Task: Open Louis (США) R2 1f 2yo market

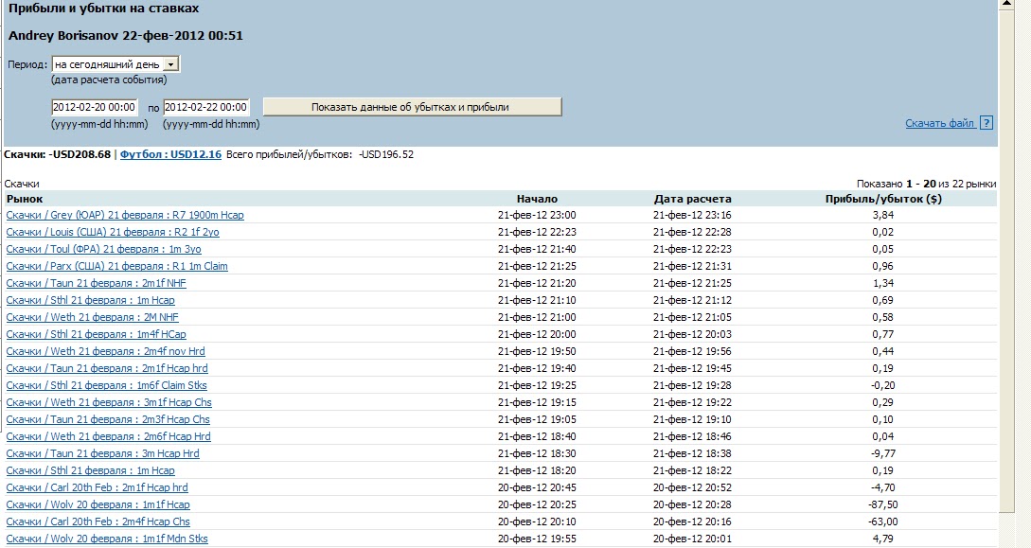Action: point(113,232)
